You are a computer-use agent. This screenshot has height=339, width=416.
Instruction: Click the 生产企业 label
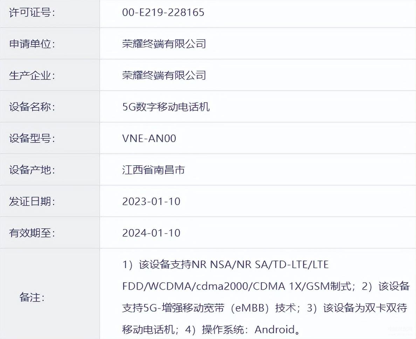[32, 75]
